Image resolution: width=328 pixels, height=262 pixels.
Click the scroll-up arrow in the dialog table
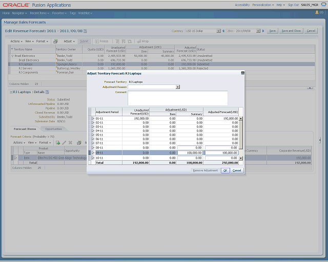pyautogui.click(x=241, y=119)
